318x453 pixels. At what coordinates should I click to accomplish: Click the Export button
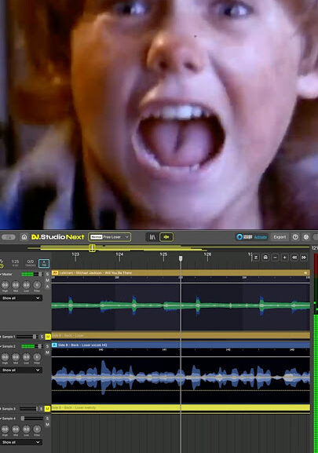click(x=280, y=237)
